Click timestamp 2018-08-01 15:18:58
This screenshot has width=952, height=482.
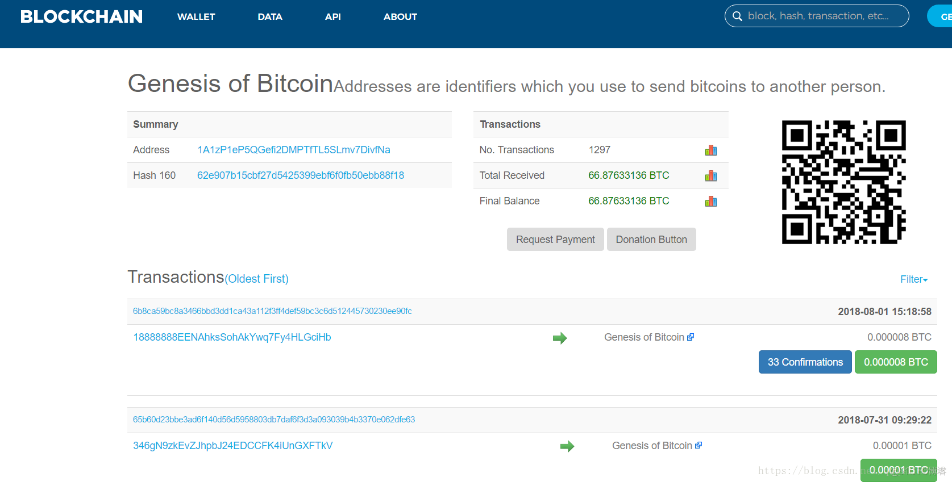coord(884,312)
